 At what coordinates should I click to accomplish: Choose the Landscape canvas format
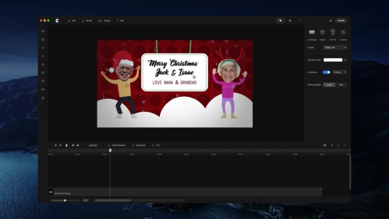tap(312, 34)
